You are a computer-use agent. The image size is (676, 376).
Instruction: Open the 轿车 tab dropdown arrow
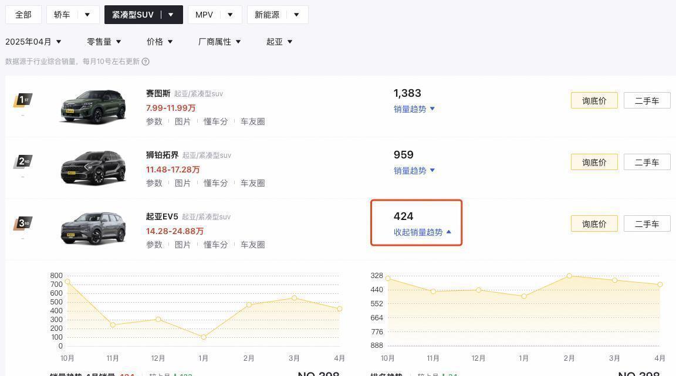click(87, 15)
